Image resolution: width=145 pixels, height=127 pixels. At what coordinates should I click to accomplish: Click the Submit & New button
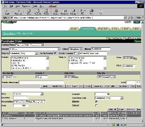[x=57, y=86]
